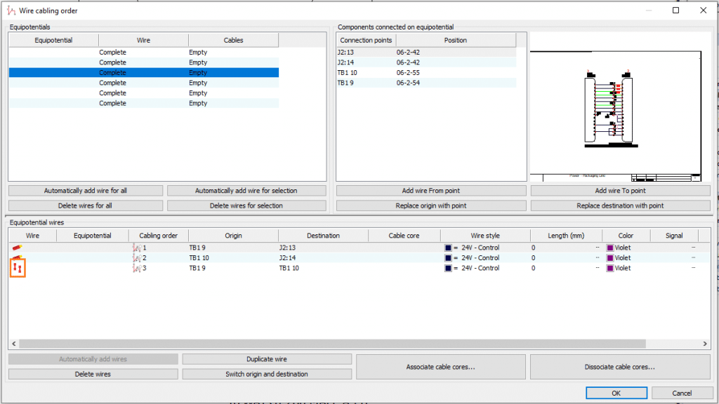719x404 pixels.
Task: Click the Associate cable cores button
Action: (x=440, y=367)
